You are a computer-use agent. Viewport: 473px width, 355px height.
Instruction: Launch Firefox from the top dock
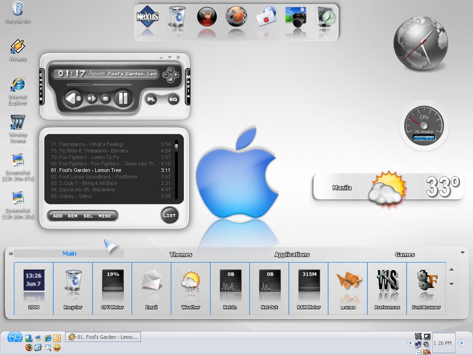[x=236, y=16]
